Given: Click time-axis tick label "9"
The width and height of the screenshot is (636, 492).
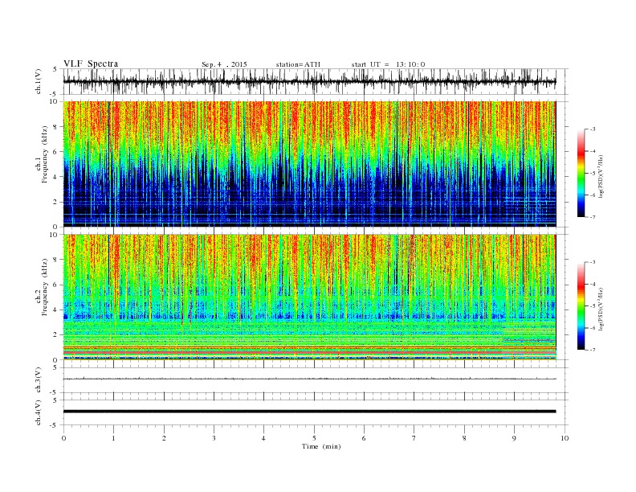Looking at the screenshot, I should (514, 438).
